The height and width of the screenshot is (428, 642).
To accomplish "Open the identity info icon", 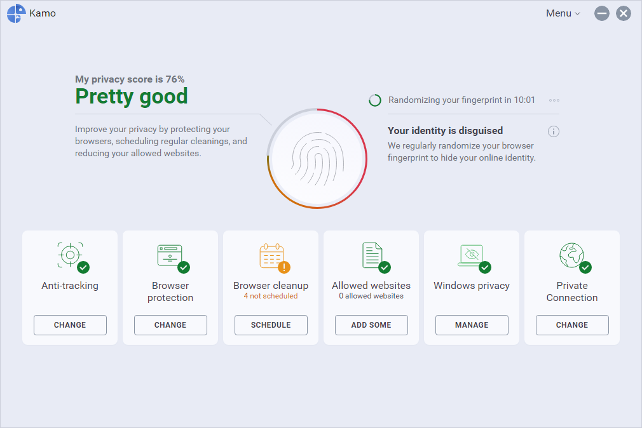I will (x=554, y=131).
